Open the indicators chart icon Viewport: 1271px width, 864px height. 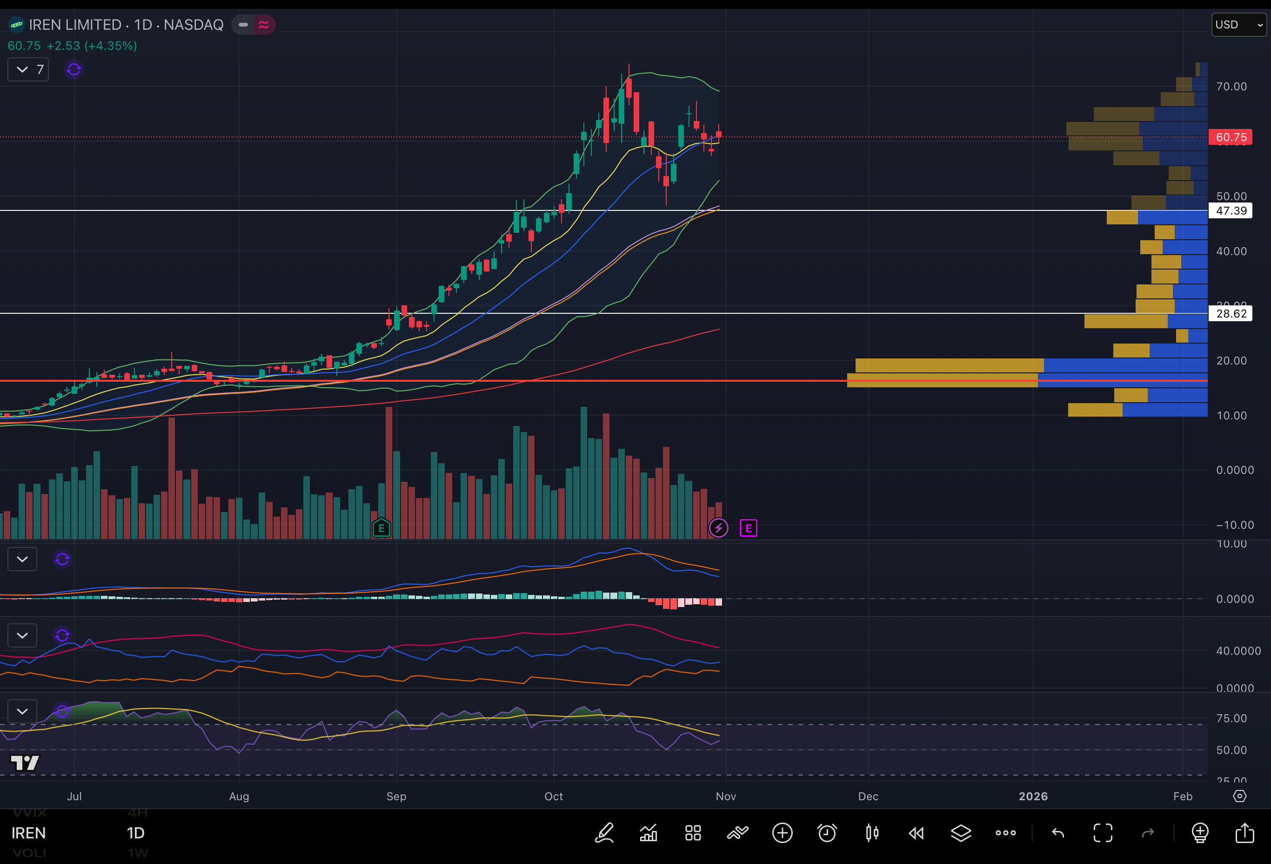(x=649, y=833)
